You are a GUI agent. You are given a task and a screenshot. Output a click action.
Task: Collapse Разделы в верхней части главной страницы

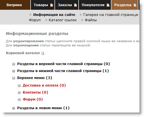click(13, 64)
